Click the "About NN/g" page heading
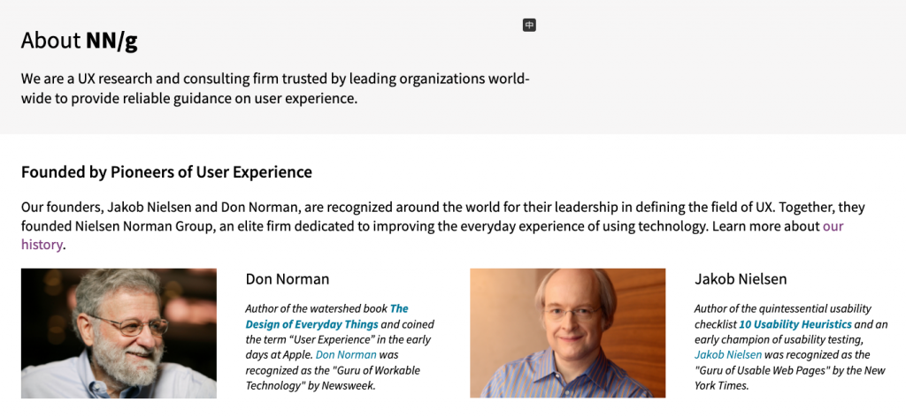This screenshot has height=417, width=906. point(80,40)
